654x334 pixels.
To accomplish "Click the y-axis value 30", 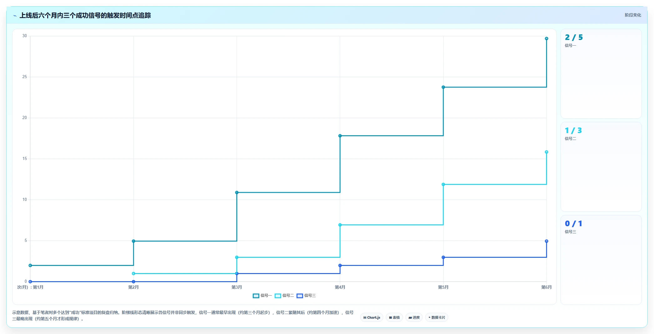I will [x=24, y=36].
